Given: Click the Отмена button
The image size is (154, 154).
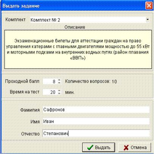Looking at the screenshot, I should [x=135, y=148].
